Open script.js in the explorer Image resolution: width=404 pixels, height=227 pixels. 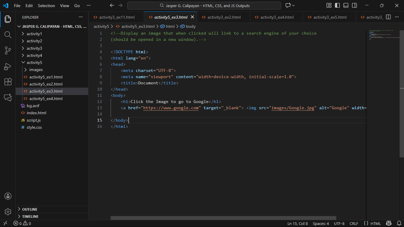[x=33, y=120]
